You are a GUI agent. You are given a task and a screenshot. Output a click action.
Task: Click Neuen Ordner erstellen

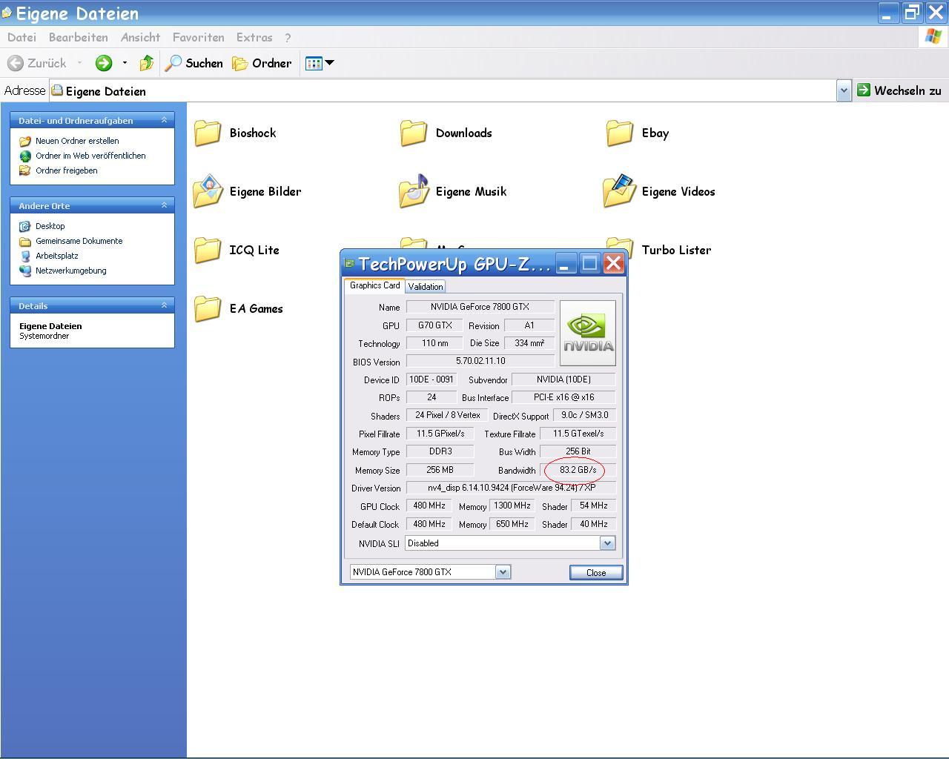click(77, 141)
